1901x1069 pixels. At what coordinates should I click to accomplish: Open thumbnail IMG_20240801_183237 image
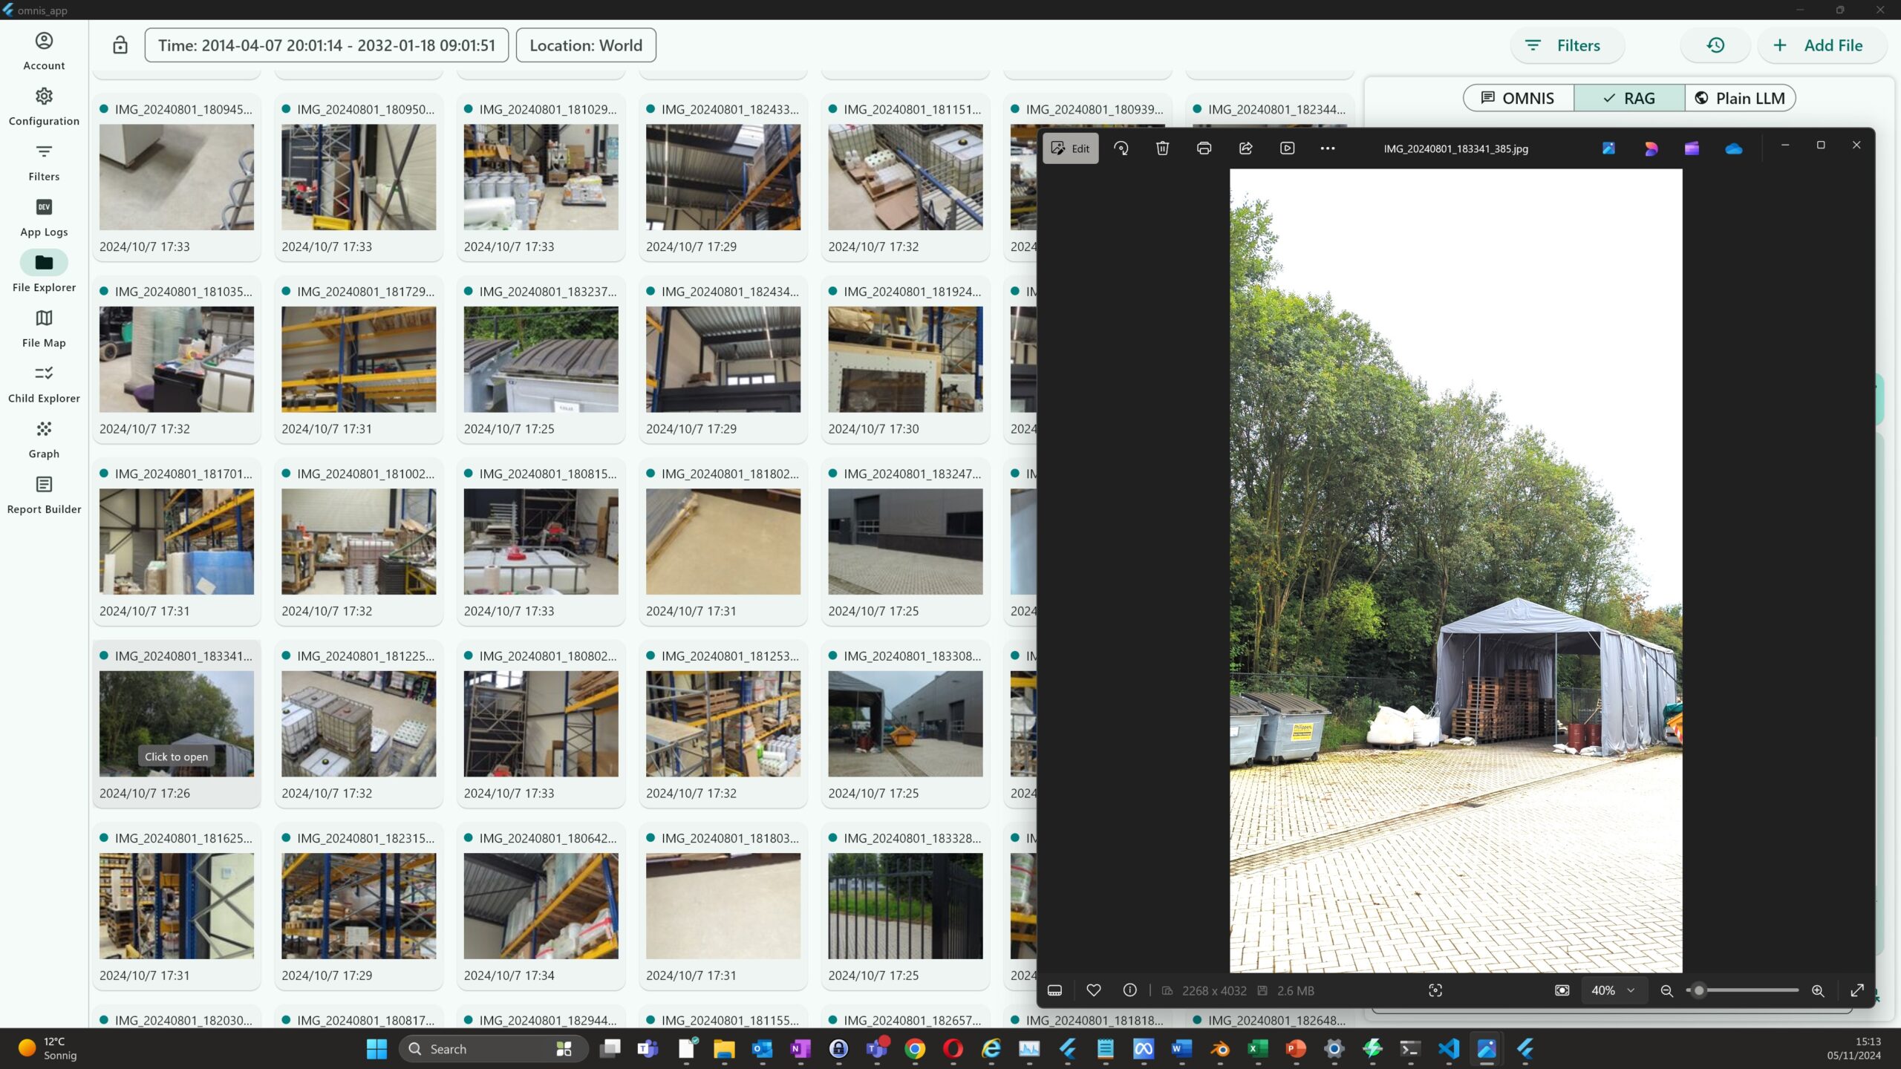pyautogui.click(x=541, y=359)
